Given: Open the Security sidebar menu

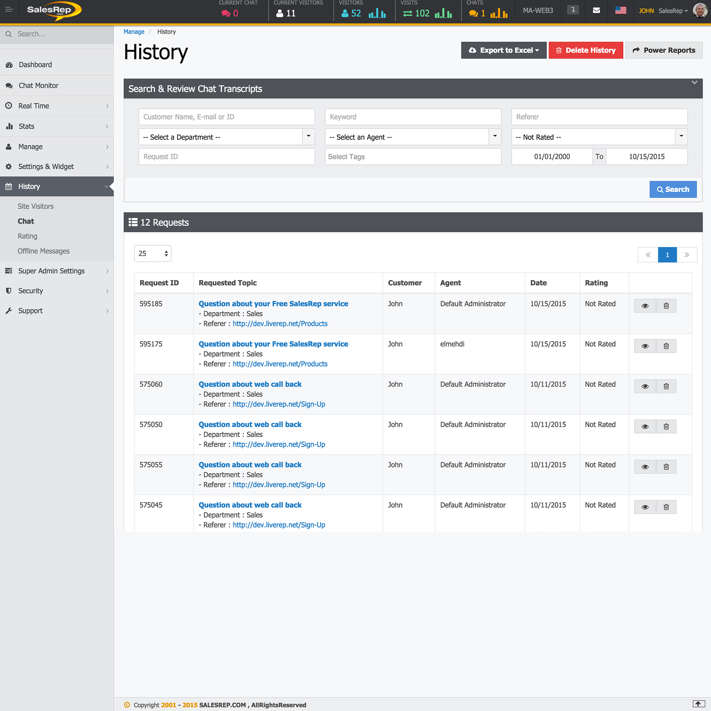Looking at the screenshot, I should click(57, 291).
